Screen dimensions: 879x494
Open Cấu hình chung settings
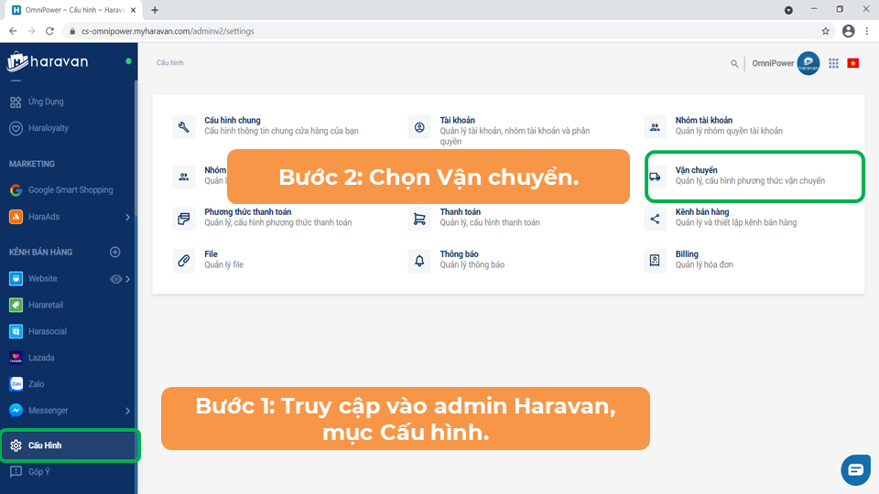click(x=233, y=121)
